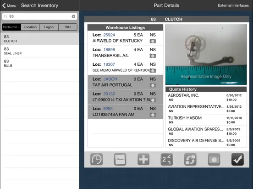Tap the 11/11/2010 quote date
253x189 pixels.
pyautogui.click(x=234, y=118)
